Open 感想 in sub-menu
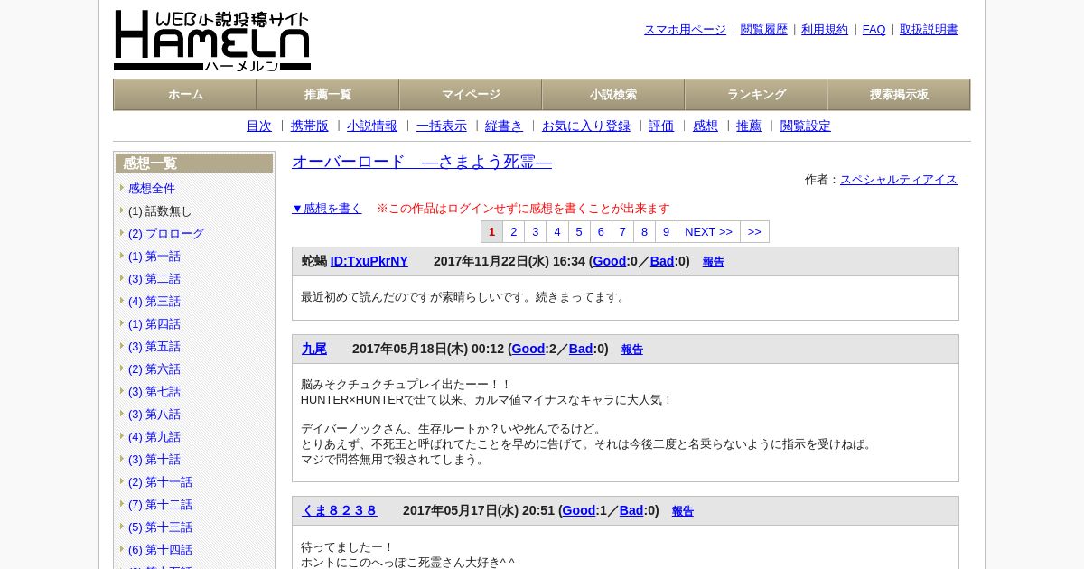 pyautogui.click(x=706, y=126)
